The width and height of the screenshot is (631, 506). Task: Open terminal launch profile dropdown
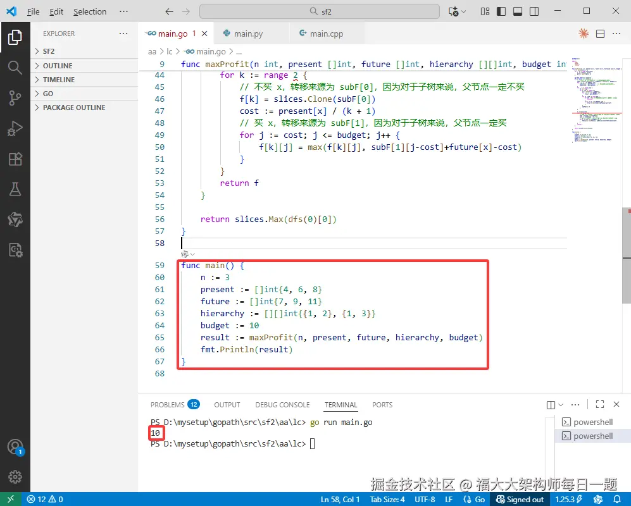pyautogui.click(x=561, y=405)
